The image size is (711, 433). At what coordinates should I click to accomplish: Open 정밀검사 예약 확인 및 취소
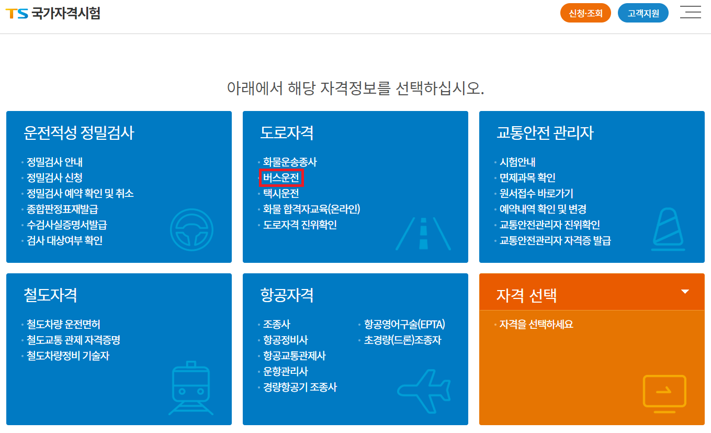tap(80, 194)
